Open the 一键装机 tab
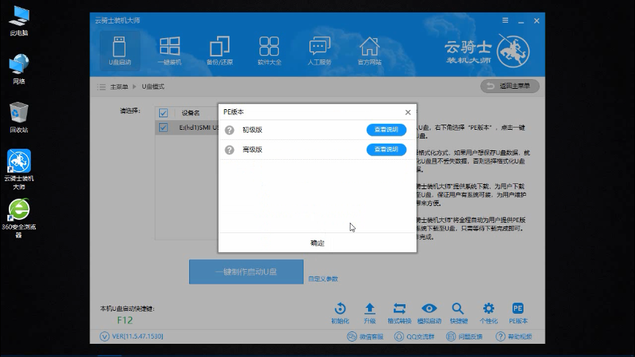 click(169, 51)
